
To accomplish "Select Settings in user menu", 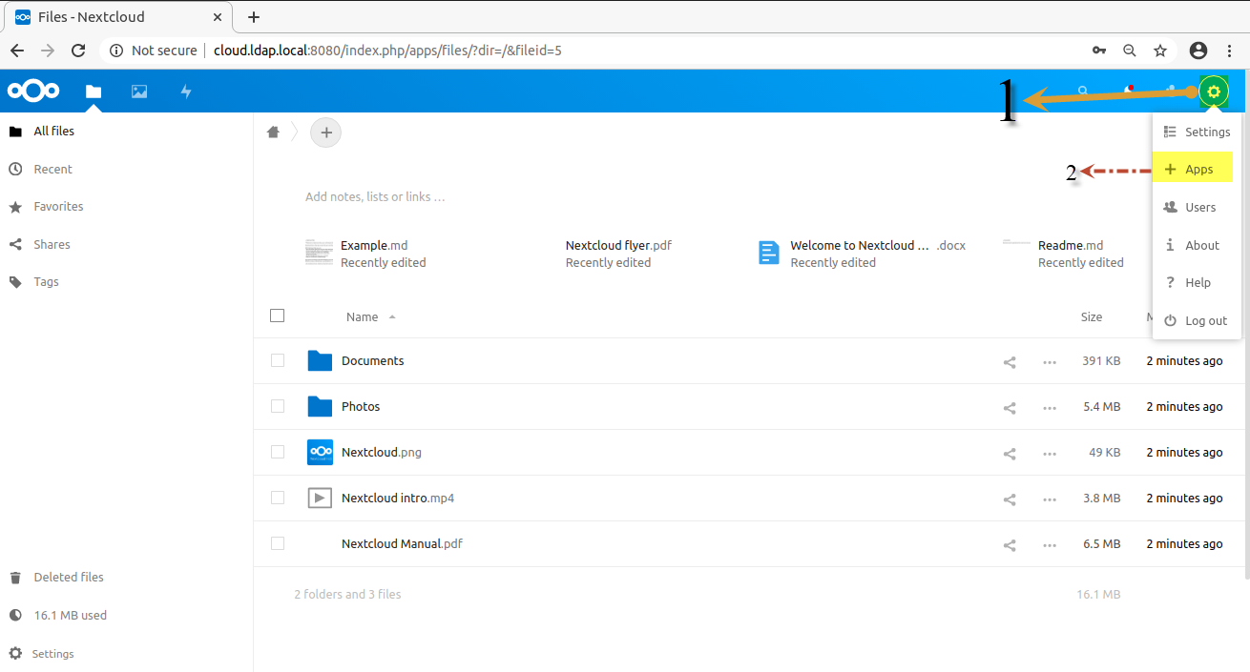I will pos(1197,132).
